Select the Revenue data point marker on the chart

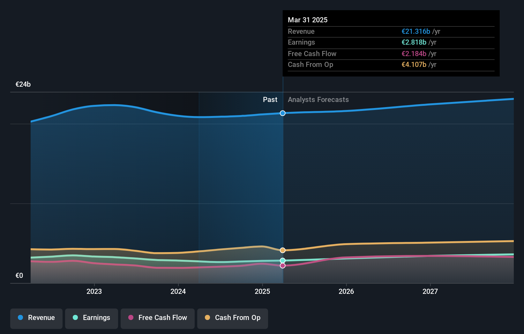tap(282, 113)
